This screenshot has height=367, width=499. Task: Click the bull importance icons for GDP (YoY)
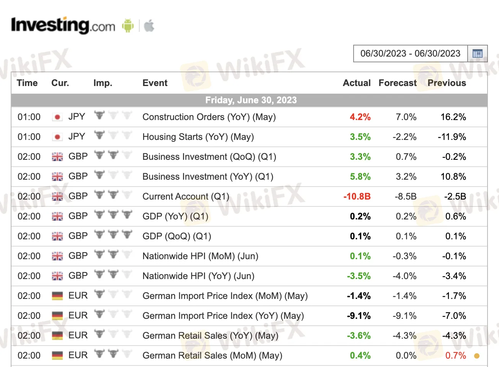(x=113, y=215)
